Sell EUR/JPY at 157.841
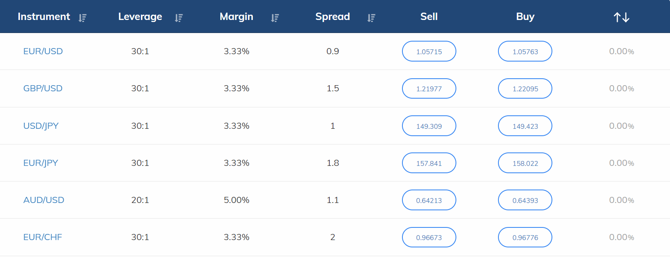The height and width of the screenshot is (258, 670). tap(429, 163)
